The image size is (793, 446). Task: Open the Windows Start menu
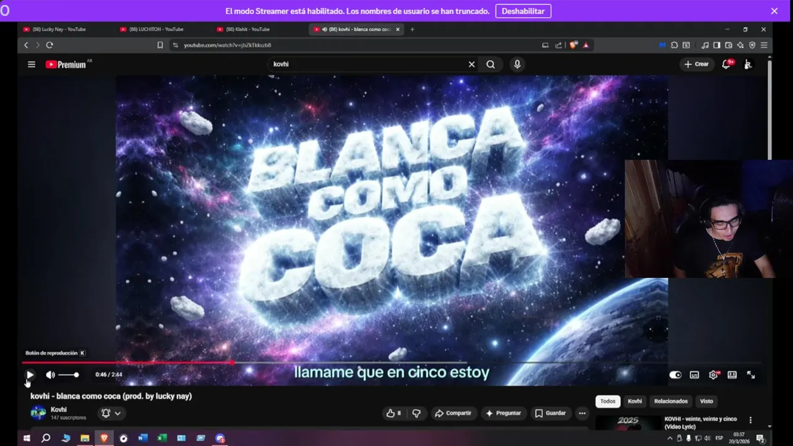point(27,438)
